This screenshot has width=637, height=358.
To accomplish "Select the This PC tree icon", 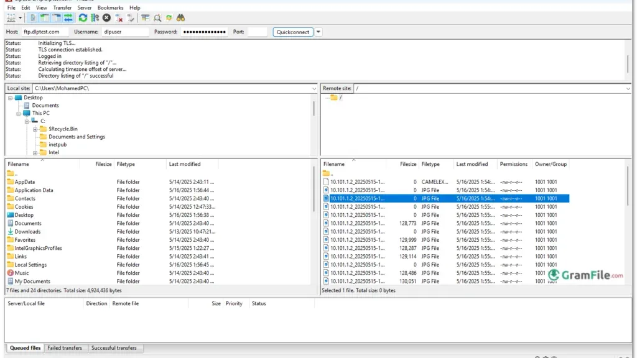I will tap(26, 113).
